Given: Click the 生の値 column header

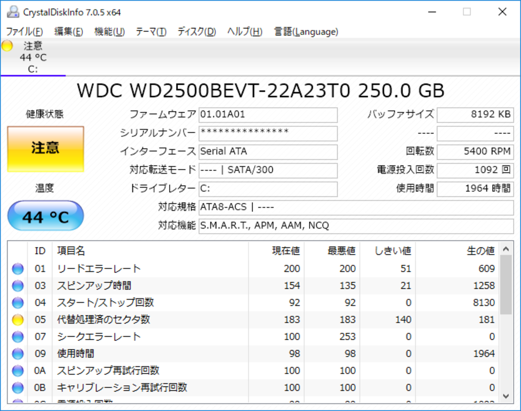Looking at the screenshot, I should (x=458, y=251).
